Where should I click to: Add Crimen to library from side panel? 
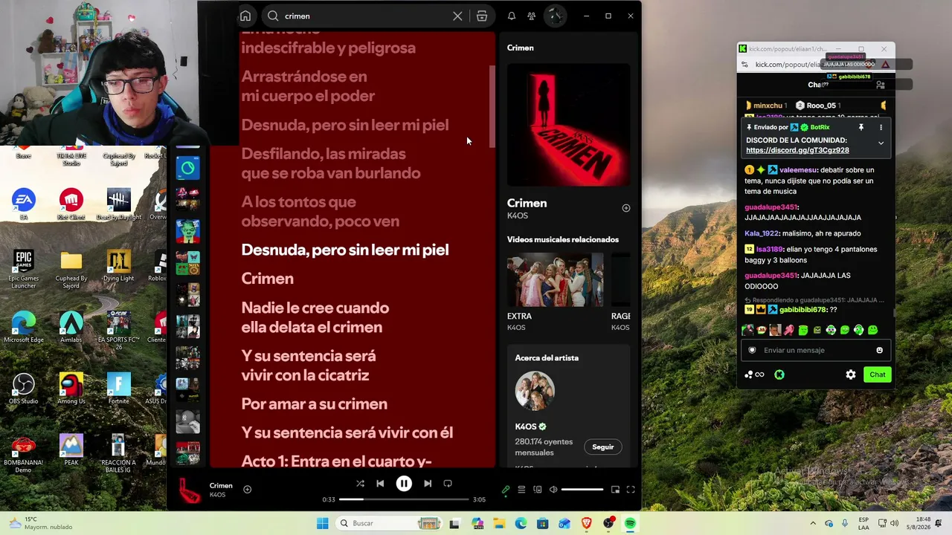coord(625,208)
